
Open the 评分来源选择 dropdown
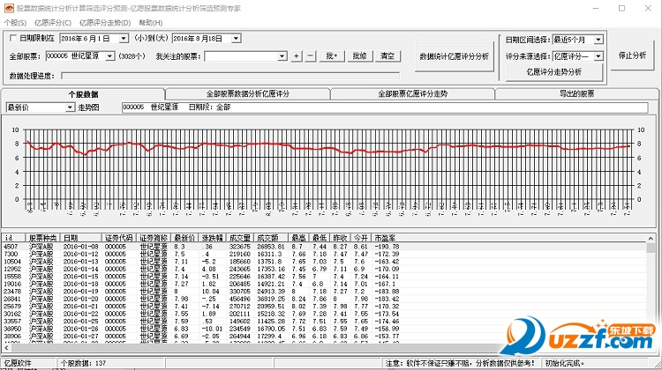[598, 56]
